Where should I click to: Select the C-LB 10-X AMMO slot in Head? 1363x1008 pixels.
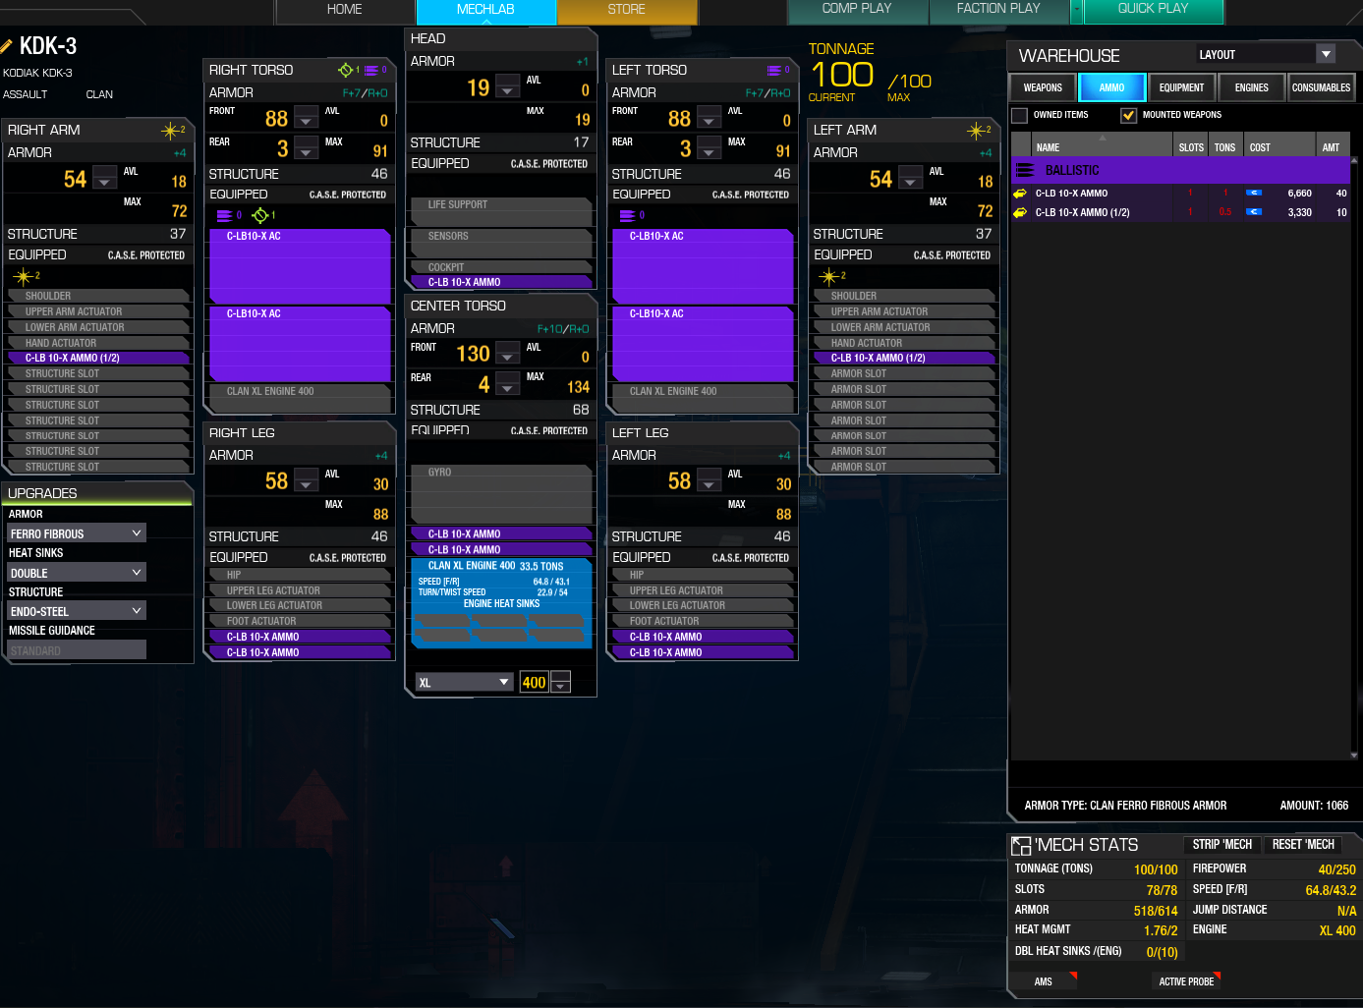pyautogui.click(x=501, y=282)
